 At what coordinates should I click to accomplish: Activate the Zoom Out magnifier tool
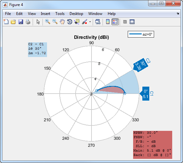pos(55,22)
